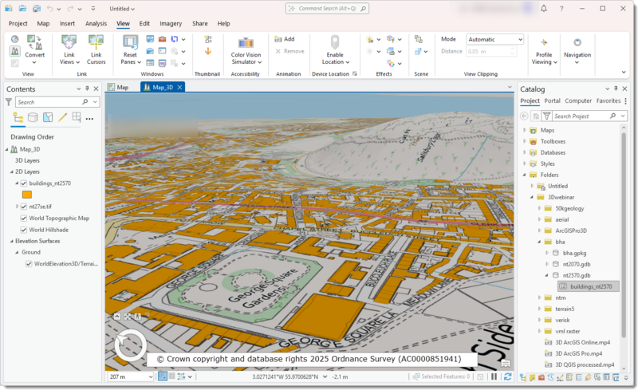Expand the Maps node in Catalog

(x=525, y=130)
